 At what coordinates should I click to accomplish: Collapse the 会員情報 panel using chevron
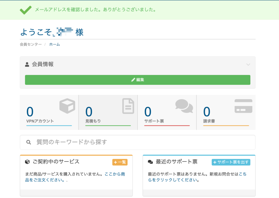click(x=248, y=64)
